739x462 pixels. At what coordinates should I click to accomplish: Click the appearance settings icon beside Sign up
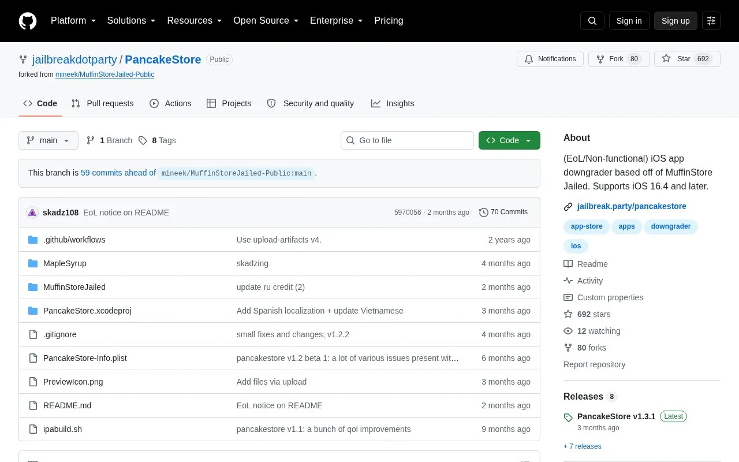pyautogui.click(x=711, y=21)
